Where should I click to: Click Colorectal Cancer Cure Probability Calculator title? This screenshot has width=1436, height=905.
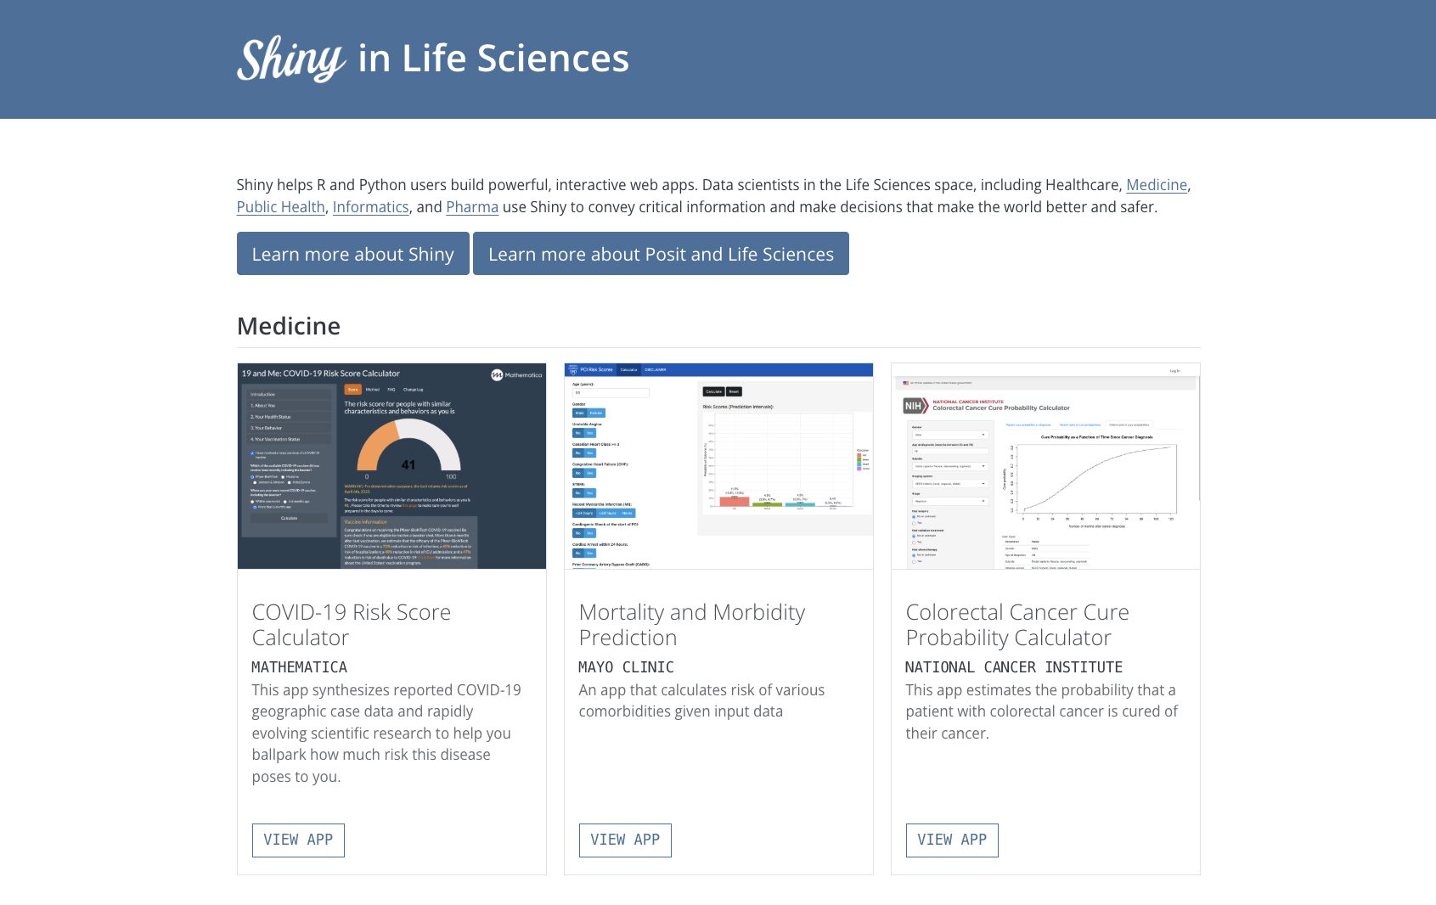coord(1017,625)
